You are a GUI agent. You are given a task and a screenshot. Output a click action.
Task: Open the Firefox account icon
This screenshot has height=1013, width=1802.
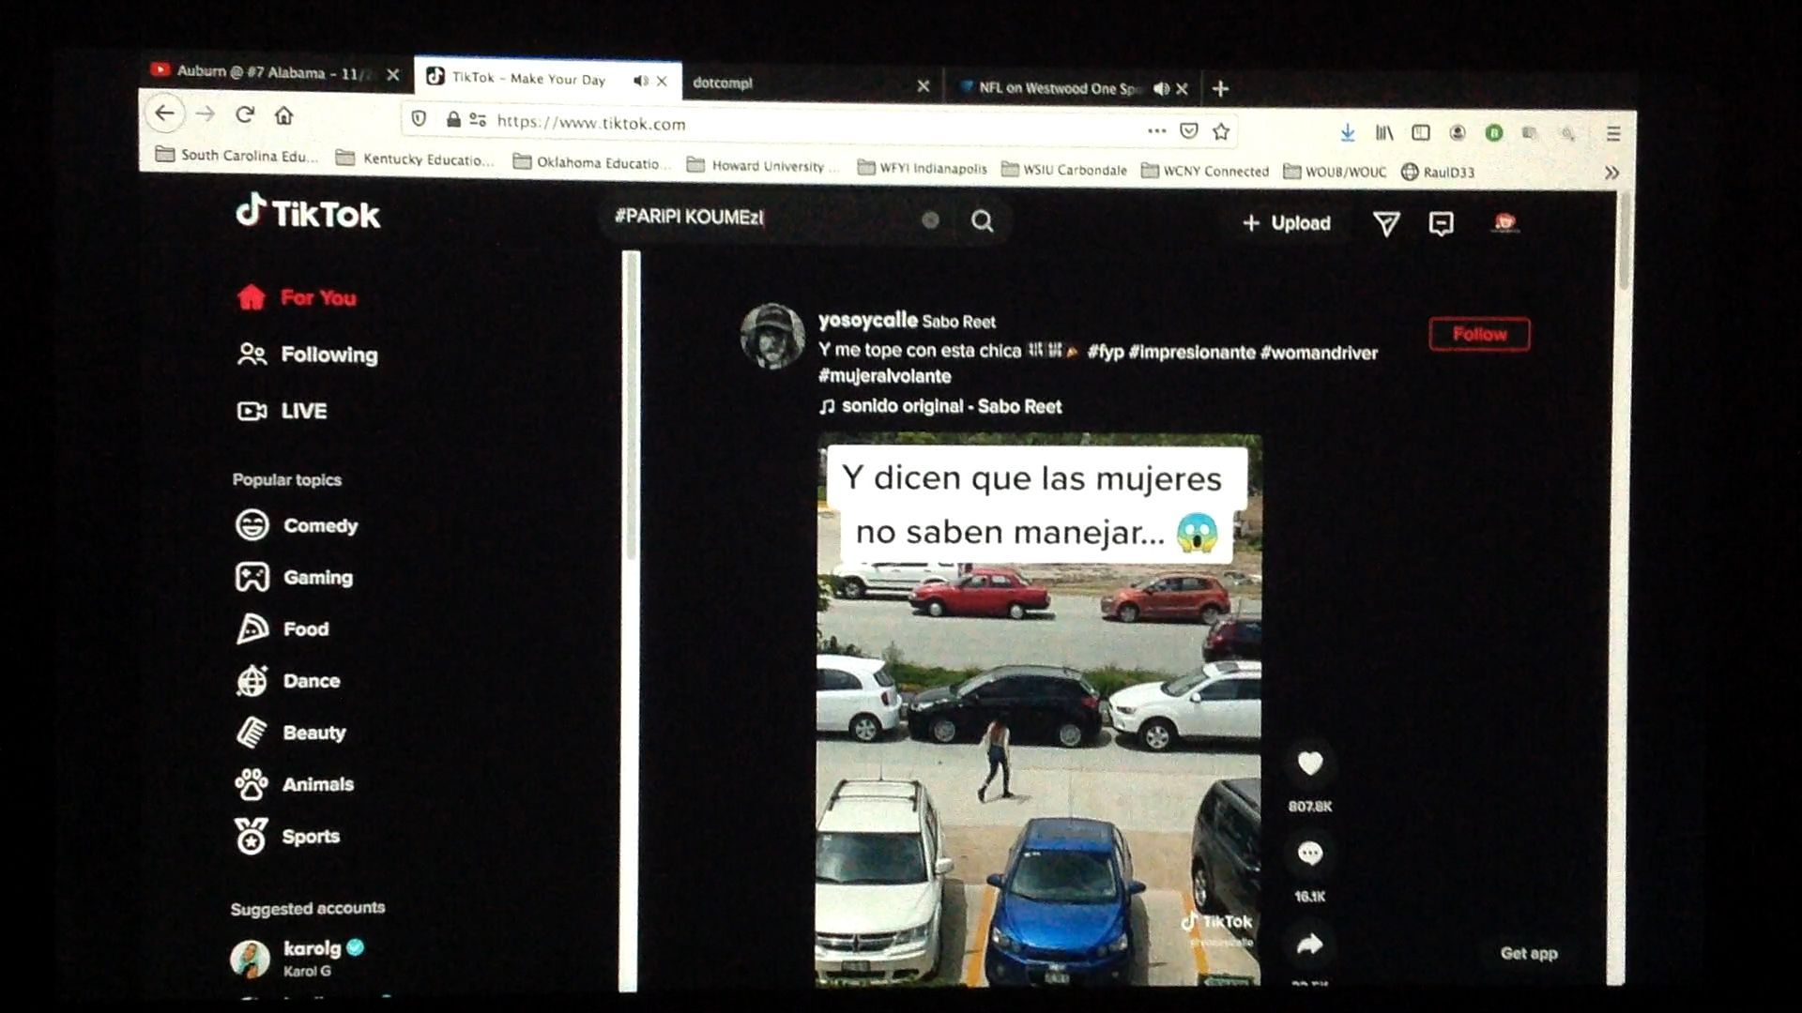pyautogui.click(x=1457, y=133)
